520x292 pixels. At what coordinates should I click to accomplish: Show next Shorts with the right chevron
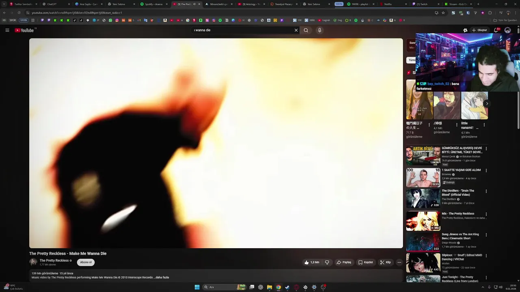click(487, 104)
